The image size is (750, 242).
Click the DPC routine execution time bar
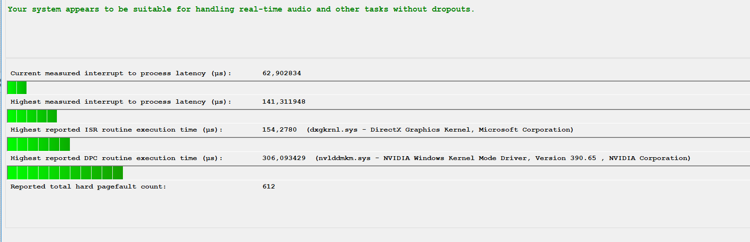tap(65, 173)
